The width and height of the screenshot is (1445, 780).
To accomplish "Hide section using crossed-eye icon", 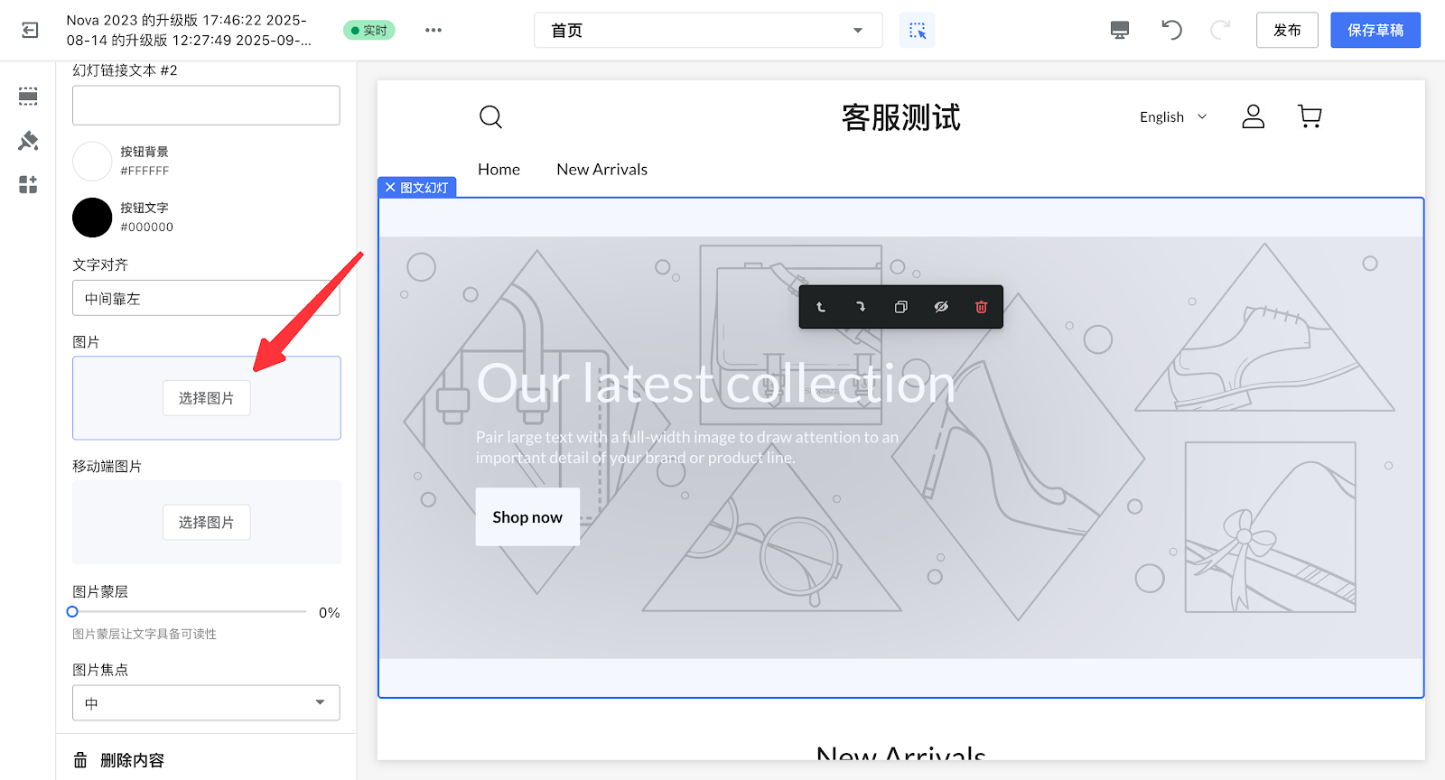I will tap(941, 307).
